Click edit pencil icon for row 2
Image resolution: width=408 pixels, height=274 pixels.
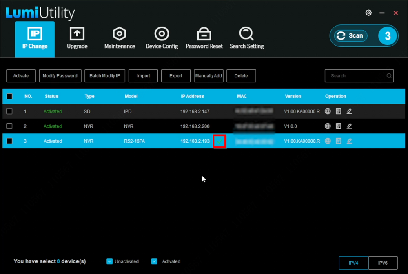(x=349, y=126)
